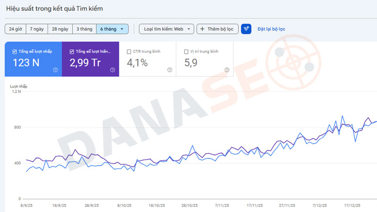Click the blue filter-list icon button

[x=246, y=29]
